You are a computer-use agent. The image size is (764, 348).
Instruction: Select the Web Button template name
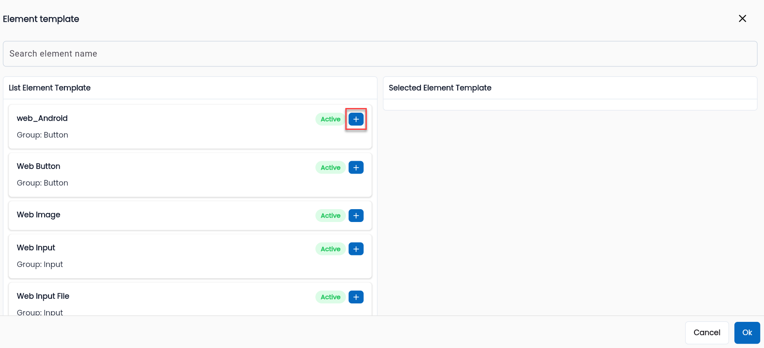click(39, 166)
